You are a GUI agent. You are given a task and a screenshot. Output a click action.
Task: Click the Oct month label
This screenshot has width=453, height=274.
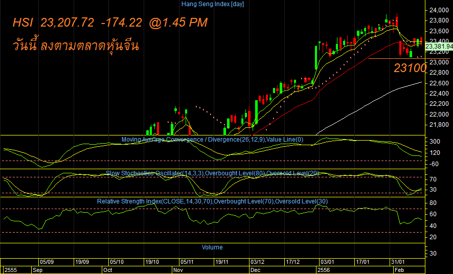(x=108, y=270)
